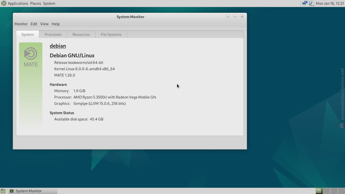Switch to the first active workspace
Image resolution: width=345 pixels, height=194 pixels.
(319, 191)
